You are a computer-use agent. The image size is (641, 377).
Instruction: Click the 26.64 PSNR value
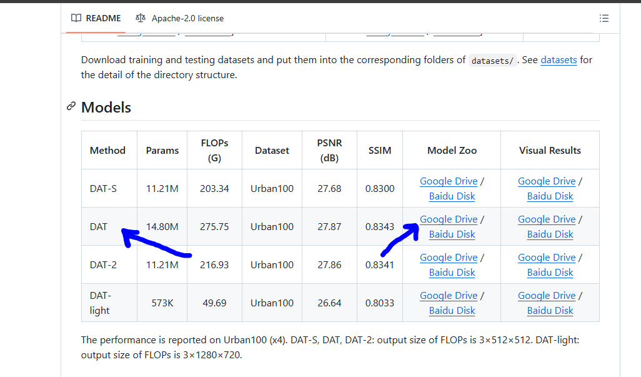click(x=329, y=303)
